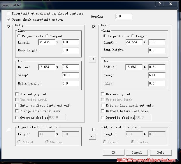This screenshot has height=164, width=181.
Task: Select Perpendicular for entry line
Action: click(x=19, y=36)
